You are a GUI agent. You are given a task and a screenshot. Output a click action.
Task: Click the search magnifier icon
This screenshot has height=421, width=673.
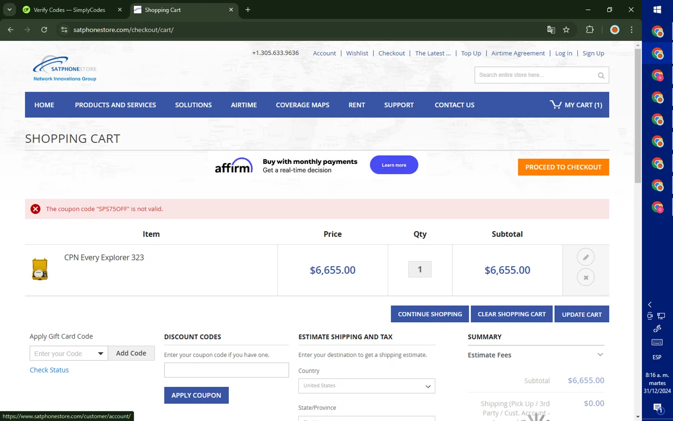(x=601, y=75)
